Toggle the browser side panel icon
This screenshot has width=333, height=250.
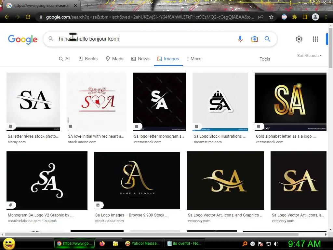pyautogui.click(x=305, y=17)
